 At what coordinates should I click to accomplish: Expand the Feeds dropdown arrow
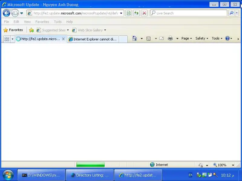pos(156,39)
